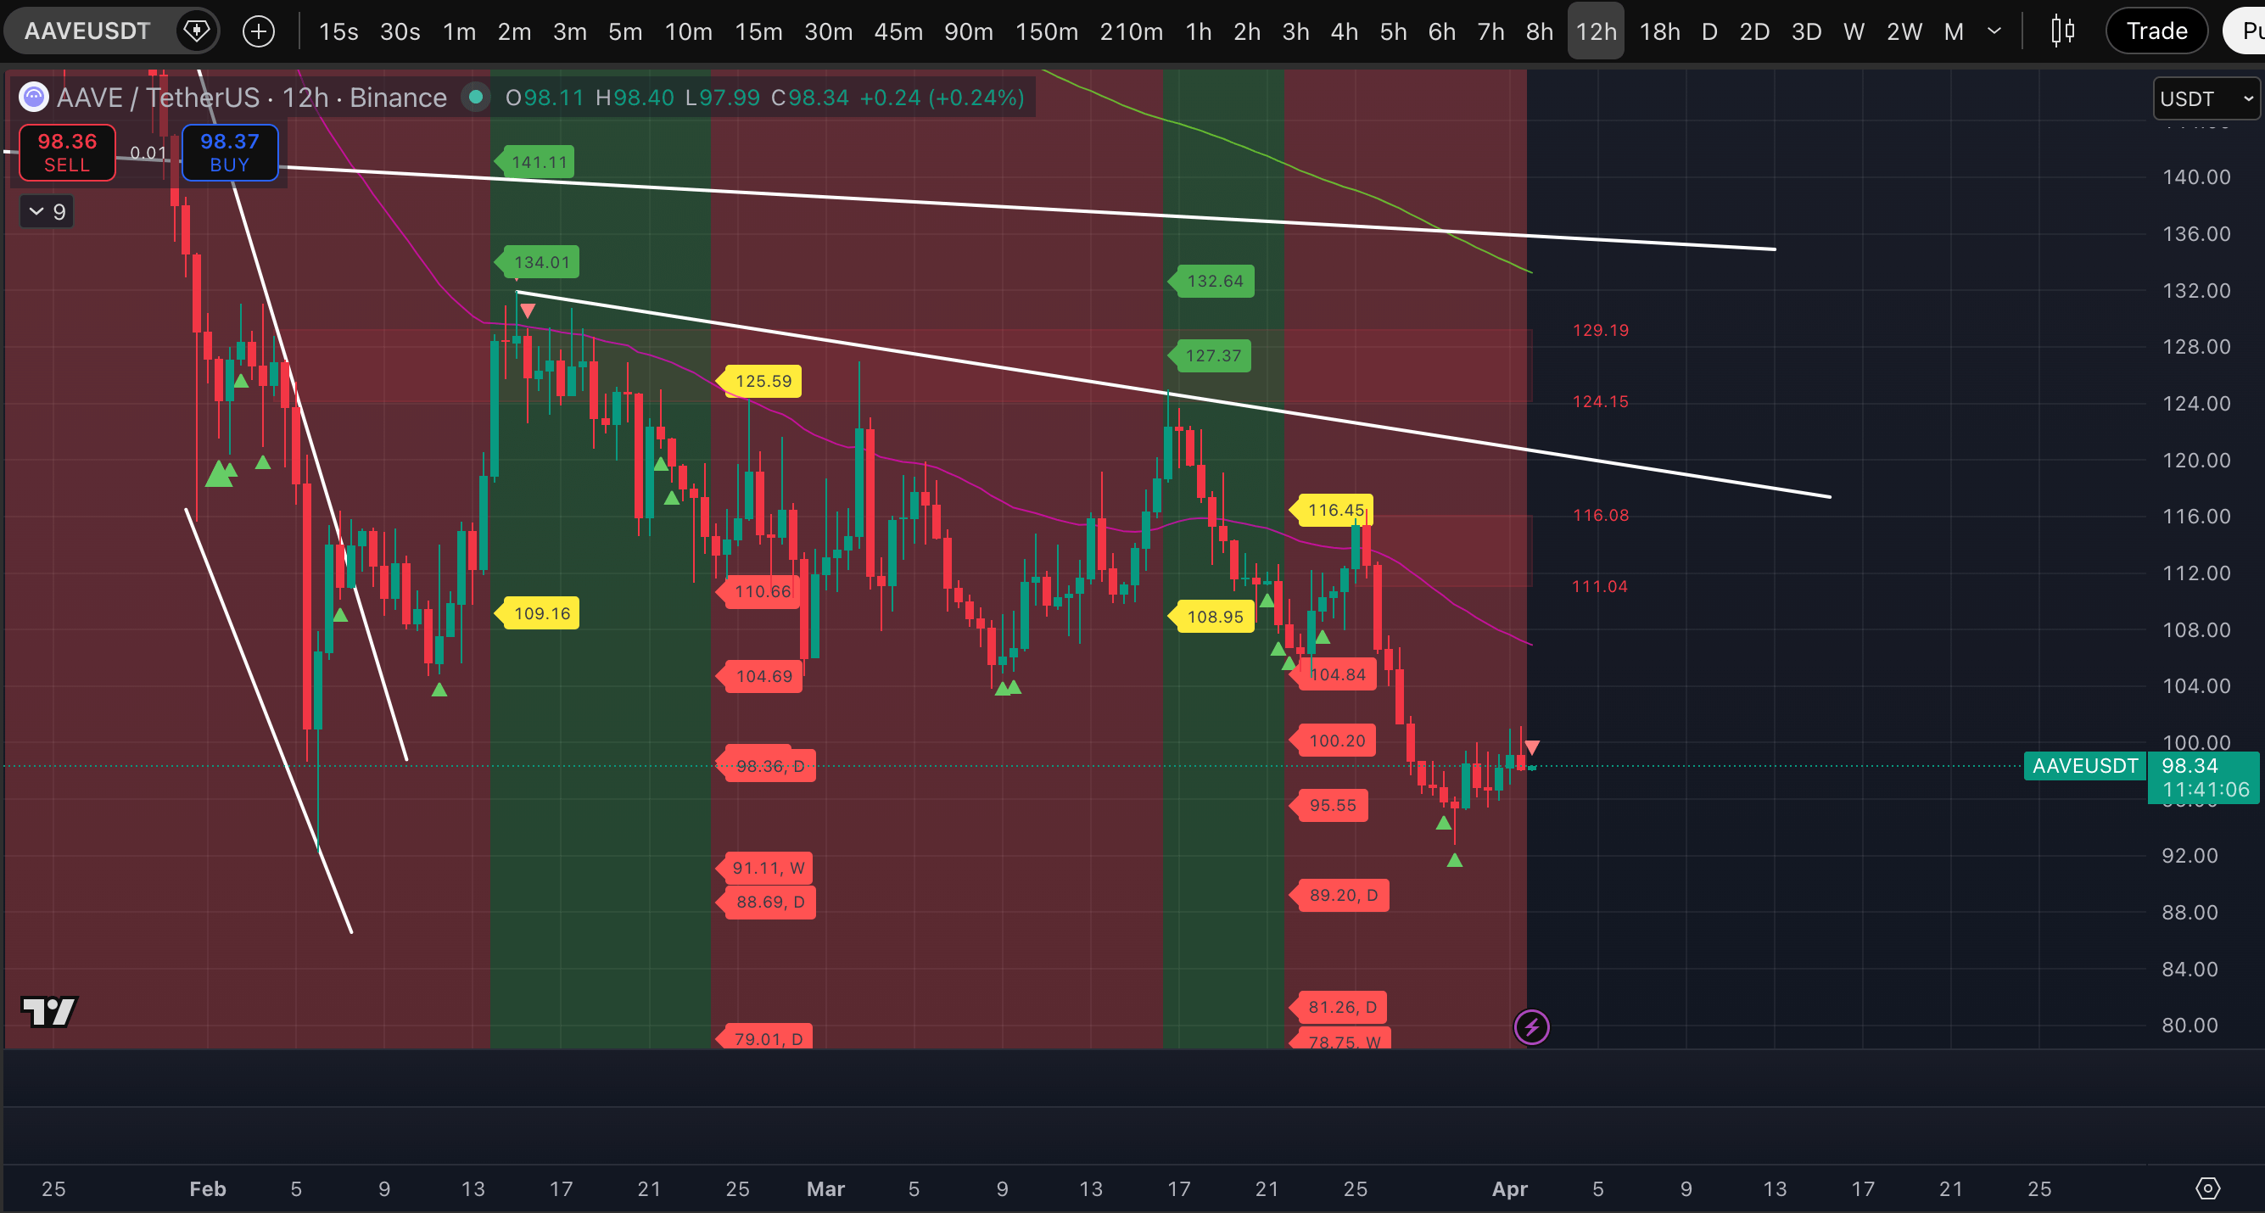Expand the collapsed indicators list showing 9
The width and height of the screenshot is (2265, 1213).
(47, 211)
